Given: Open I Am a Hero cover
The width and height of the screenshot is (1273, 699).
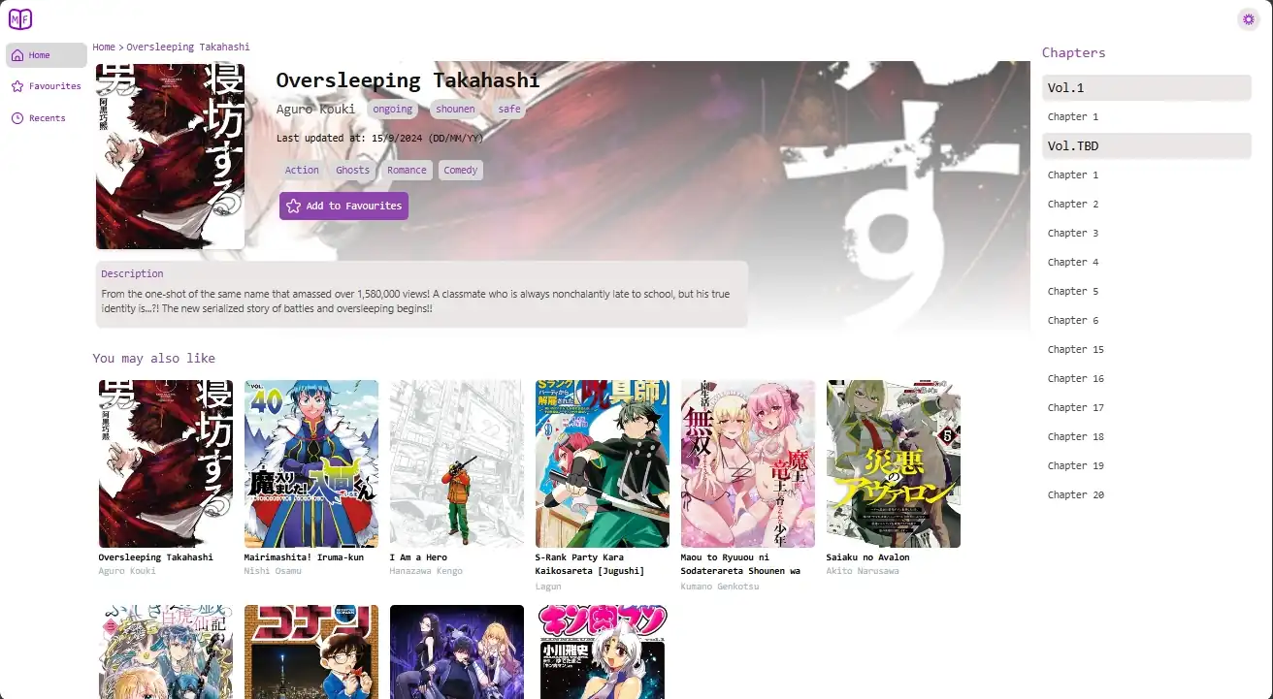Looking at the screenshot, I should pyautogui.click(x=457, y=463).
